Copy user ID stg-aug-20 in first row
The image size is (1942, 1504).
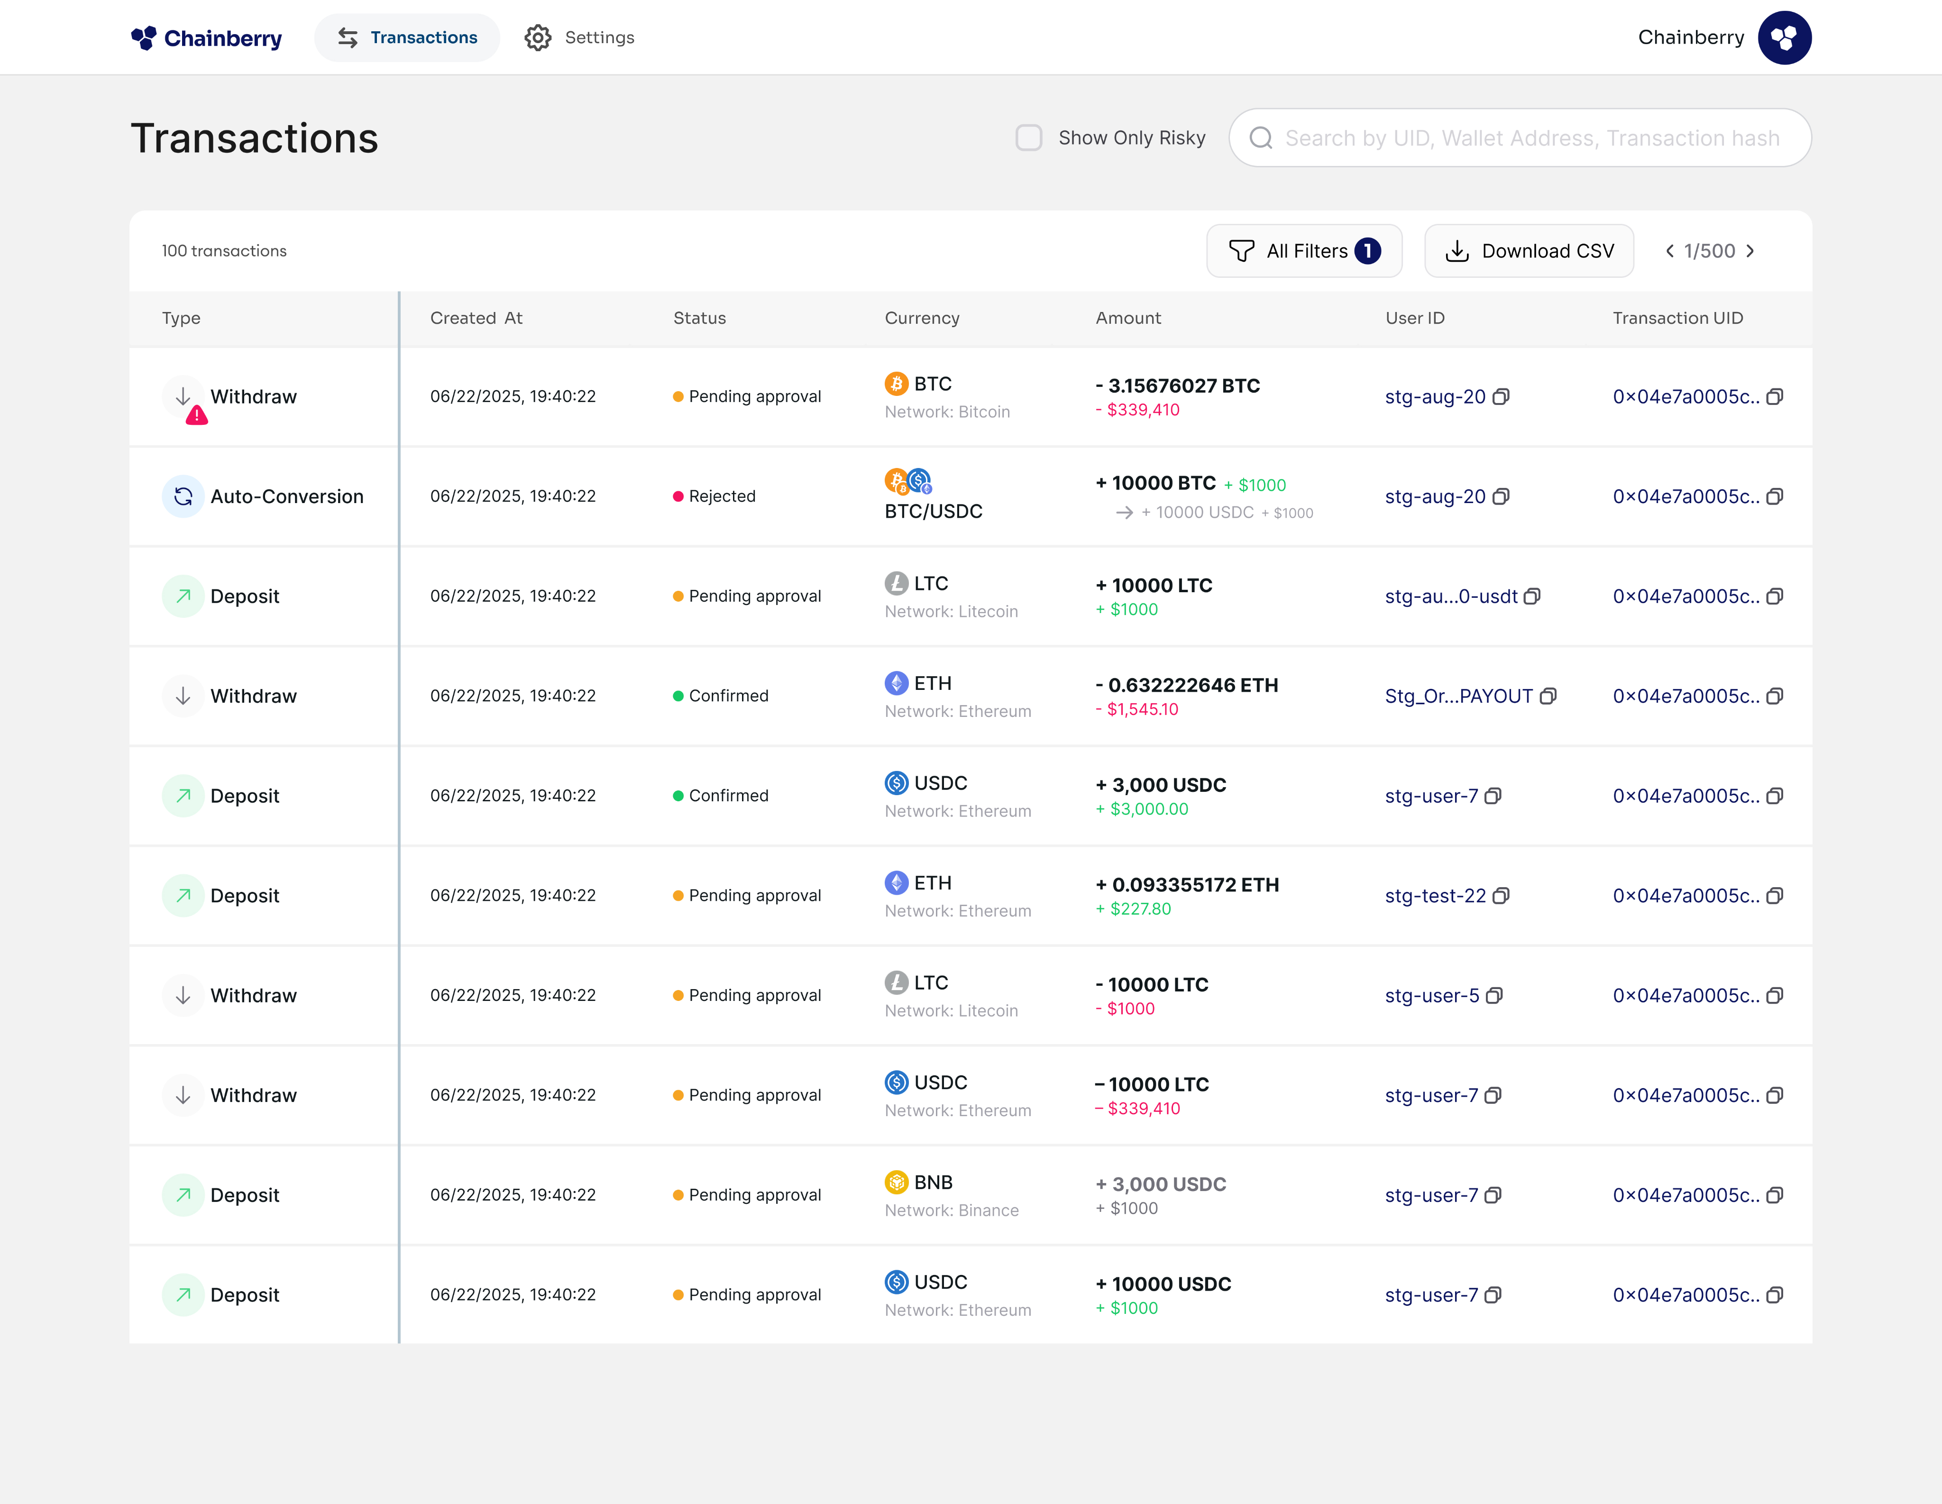1501,397
